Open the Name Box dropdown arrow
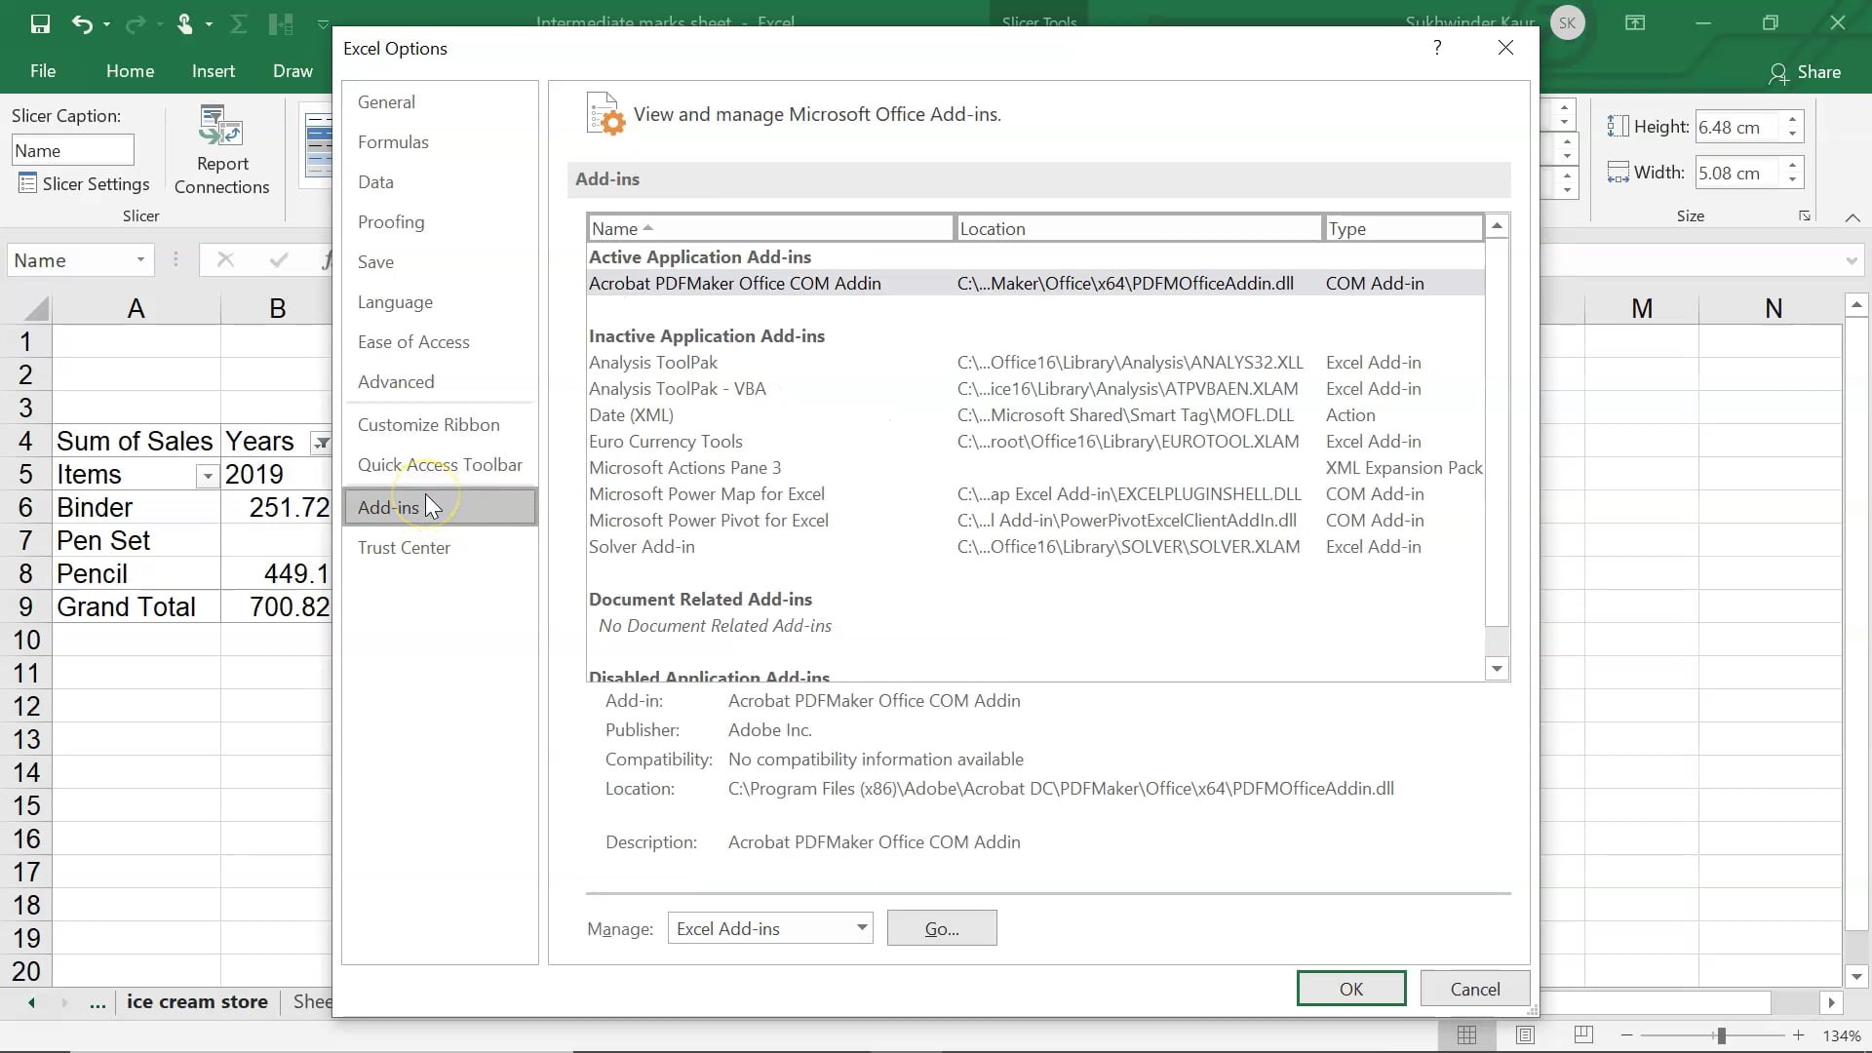 pyautogui.click(x=140, y=260)
